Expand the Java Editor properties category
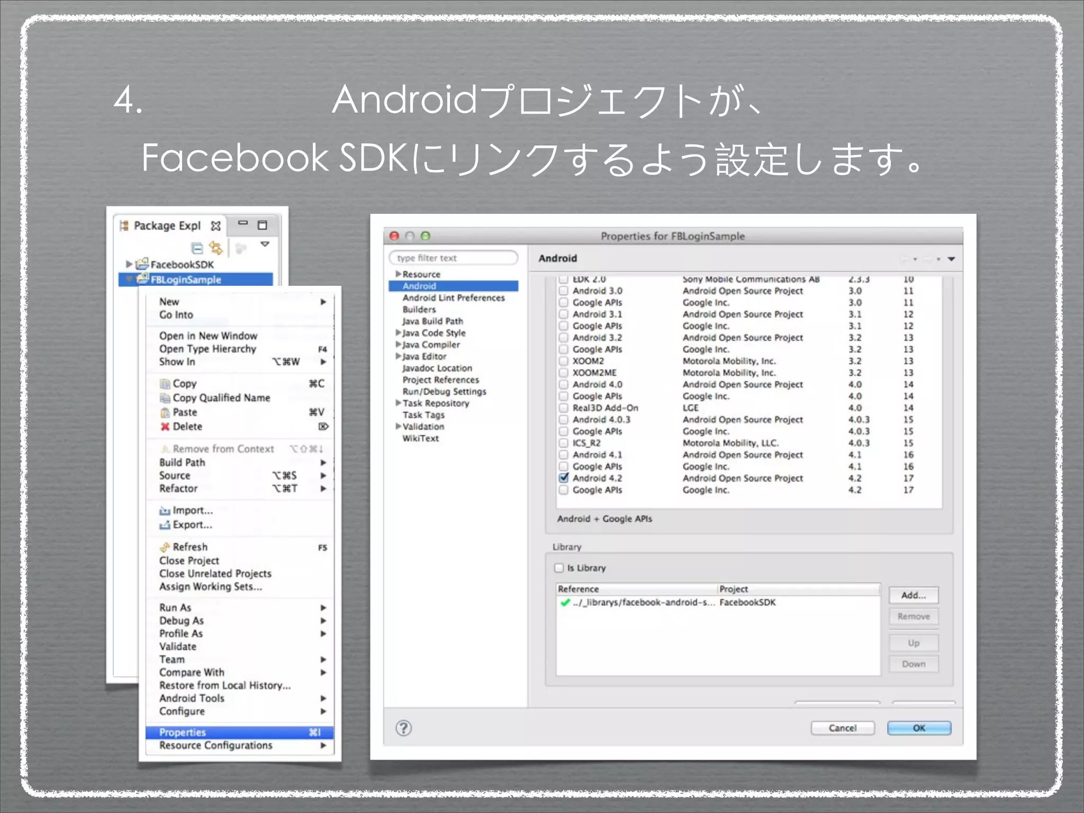 pyautogui.click(x=398, y=356)
